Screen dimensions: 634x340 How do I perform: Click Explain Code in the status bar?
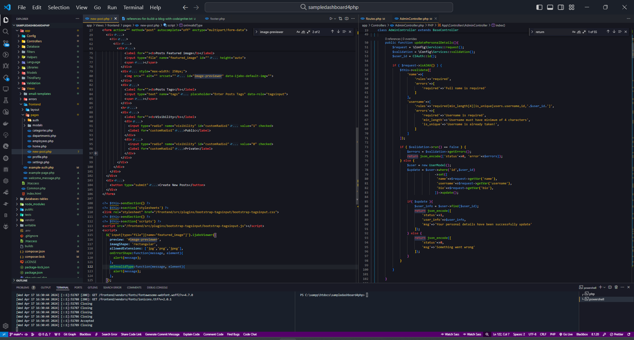click(192, 334)
